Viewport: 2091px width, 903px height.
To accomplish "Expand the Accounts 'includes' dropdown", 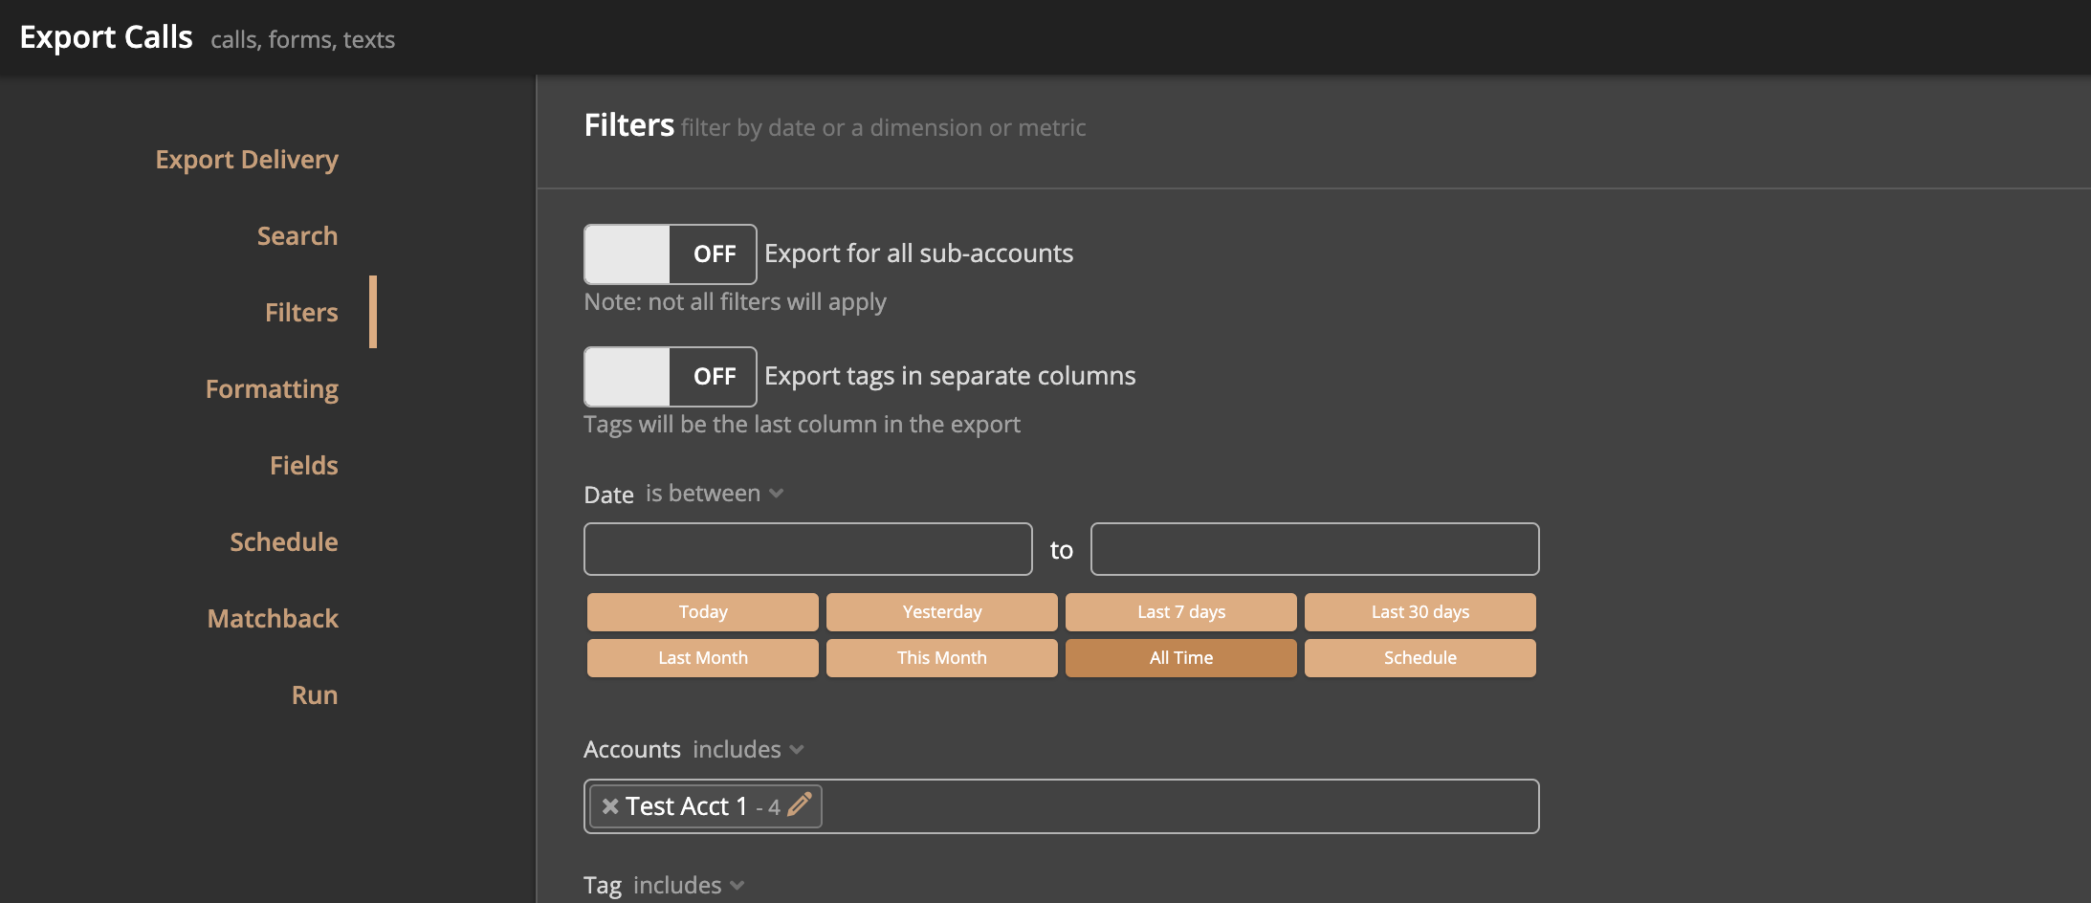I will pyautogui.click(x=747, y=750).
